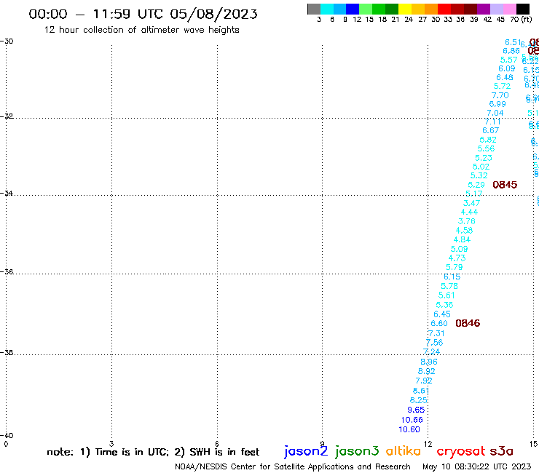Image resolution: width=539 pixels, height=473 pixels.
Task: Click the gray swatch in the color scale
Action: click(x=314, y=9)
